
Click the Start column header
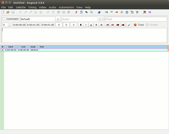pyautogui.click(x=11, y=47)
